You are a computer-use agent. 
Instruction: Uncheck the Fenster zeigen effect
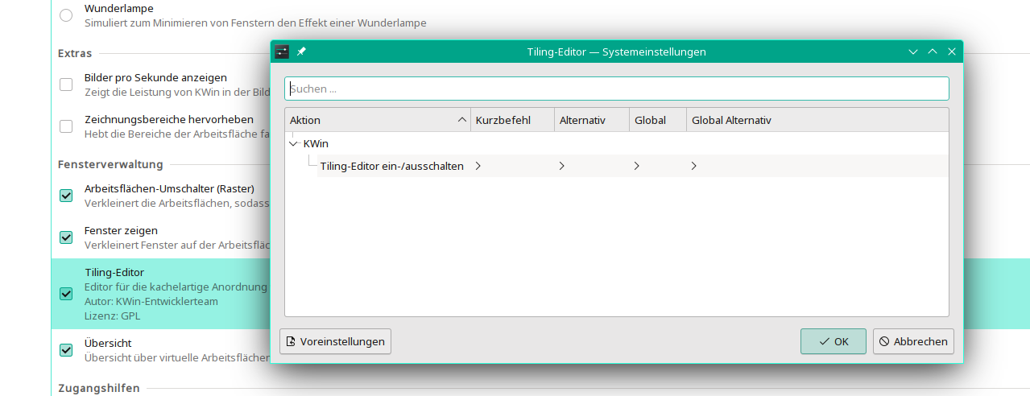(x=66, y=237)
